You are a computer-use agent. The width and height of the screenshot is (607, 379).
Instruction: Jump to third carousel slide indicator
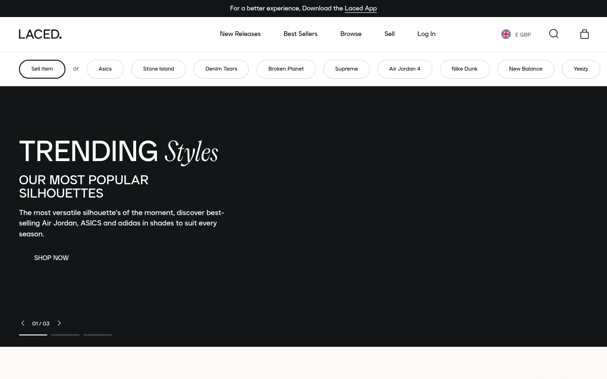[x=98, y=334]
